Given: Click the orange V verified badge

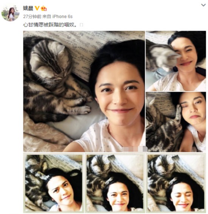Looking at the screenshot, I should 37,8.
